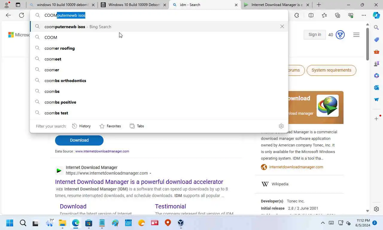
Task: Open a new tab with plus
Action: coord(319,5)
